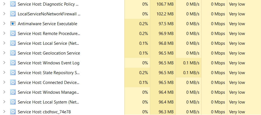Click gear icon of Geolocation Service
Screen dimensions: 261x115
pyautogui.click(x=13, y=53)
